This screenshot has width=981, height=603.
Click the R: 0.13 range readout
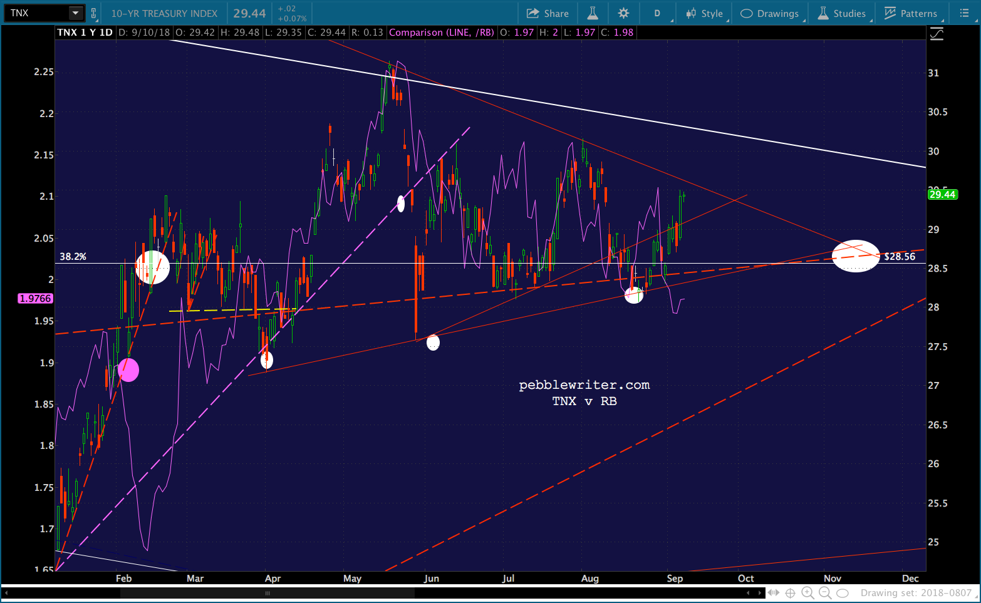(x=366, y=33)
